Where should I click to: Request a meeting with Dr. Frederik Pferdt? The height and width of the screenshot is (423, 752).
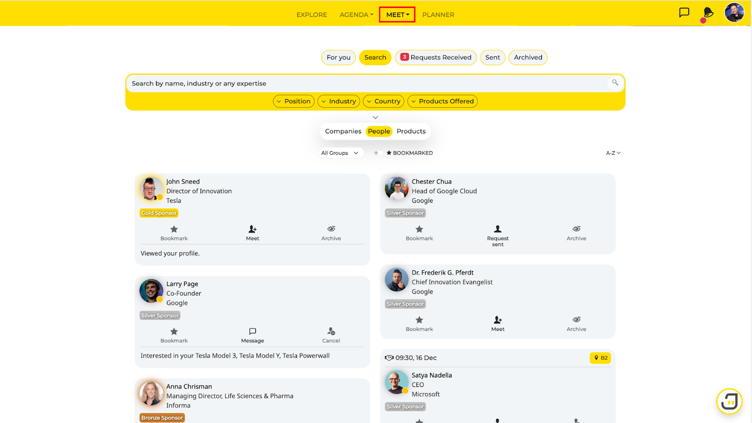tap(498, 323)
